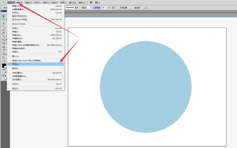Image resolution: width=237 pixels, height=148 pixels.
Task: Click the 不透明度 opacity link
Action: coord(97,8)
